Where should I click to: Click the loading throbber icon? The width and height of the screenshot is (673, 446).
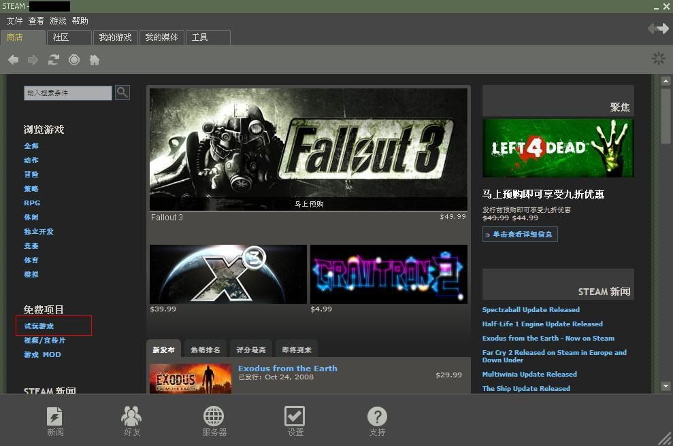(659, 58)
